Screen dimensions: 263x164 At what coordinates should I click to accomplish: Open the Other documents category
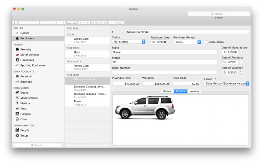point(24,119)
